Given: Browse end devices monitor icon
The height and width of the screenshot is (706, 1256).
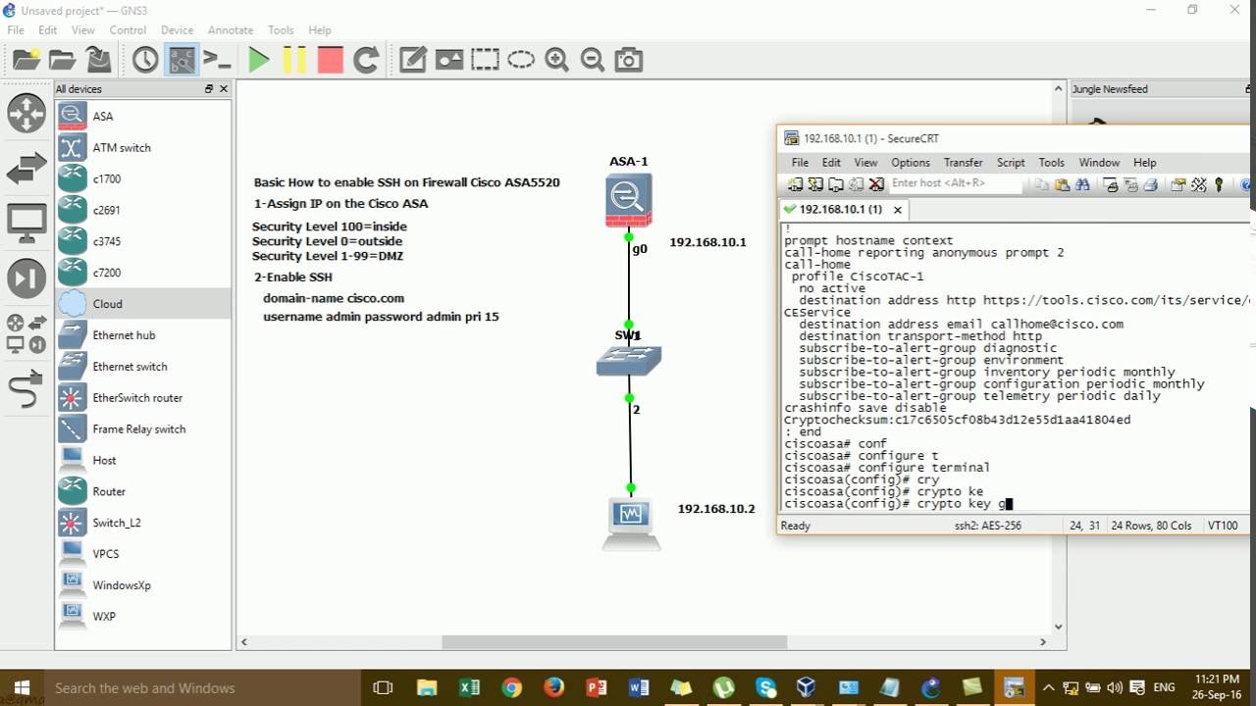Looking at the screenshot, I should tap(26, 223).
